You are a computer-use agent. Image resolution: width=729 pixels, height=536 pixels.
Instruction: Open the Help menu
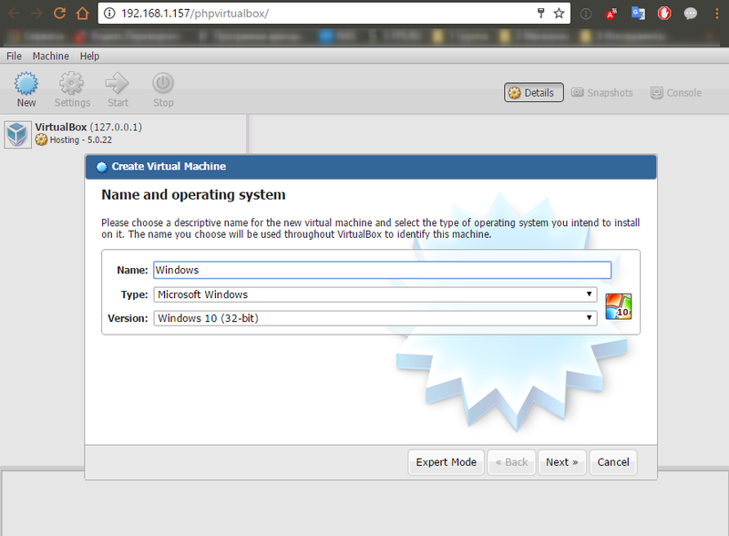tap(89, 56)
